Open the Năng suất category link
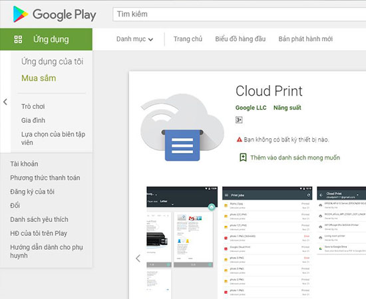 coord(287,108)
